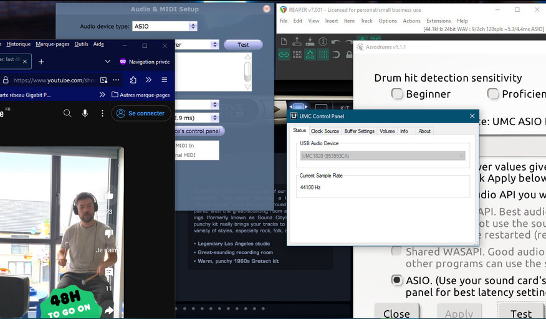The height and width of the screenshot is (319, 546).
Task: Toggle the lock icon in REAPER toolbar
Action: click(349, 55)
